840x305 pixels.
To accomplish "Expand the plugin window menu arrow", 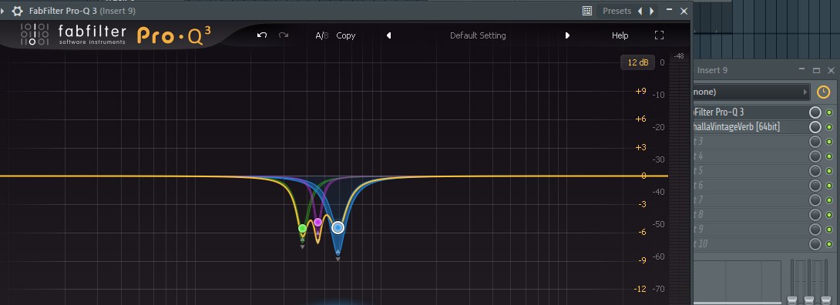I will (x=2, y=11).
